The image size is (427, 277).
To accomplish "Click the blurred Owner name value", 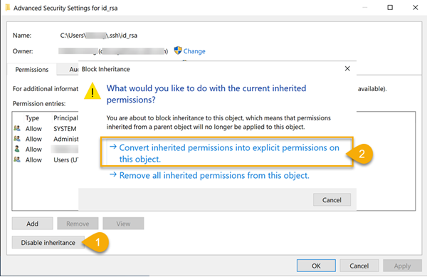I will [113, 51].
